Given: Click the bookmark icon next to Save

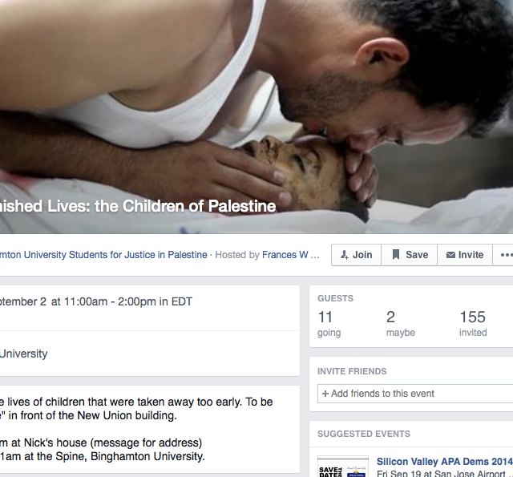Looking at the screenshot, I should [x=396, y=254].
